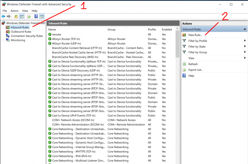Click the green check icon of the remote rule
Image resolution: width=248 pixels, height=164 pixels.
coord(50,34)
